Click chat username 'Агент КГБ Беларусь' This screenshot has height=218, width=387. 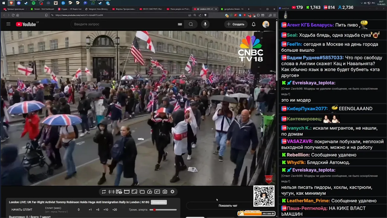coord(310,25)
